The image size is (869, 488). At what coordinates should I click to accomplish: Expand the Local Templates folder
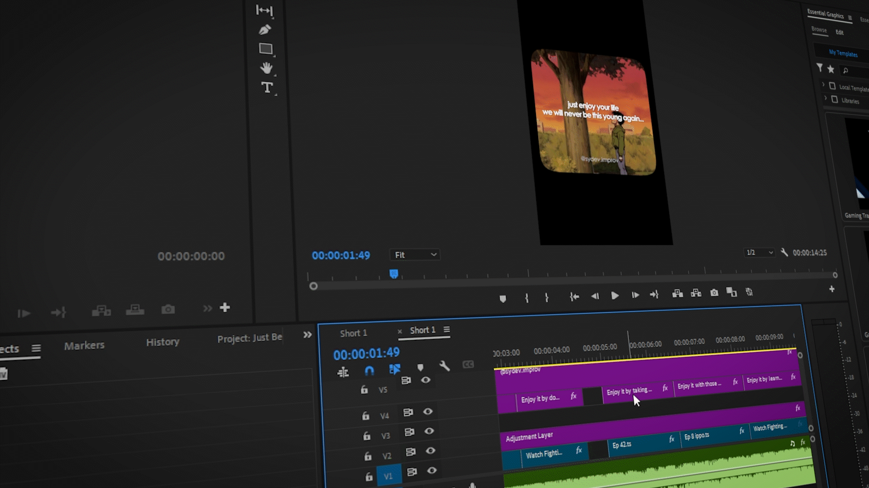[x=823, y=85]
